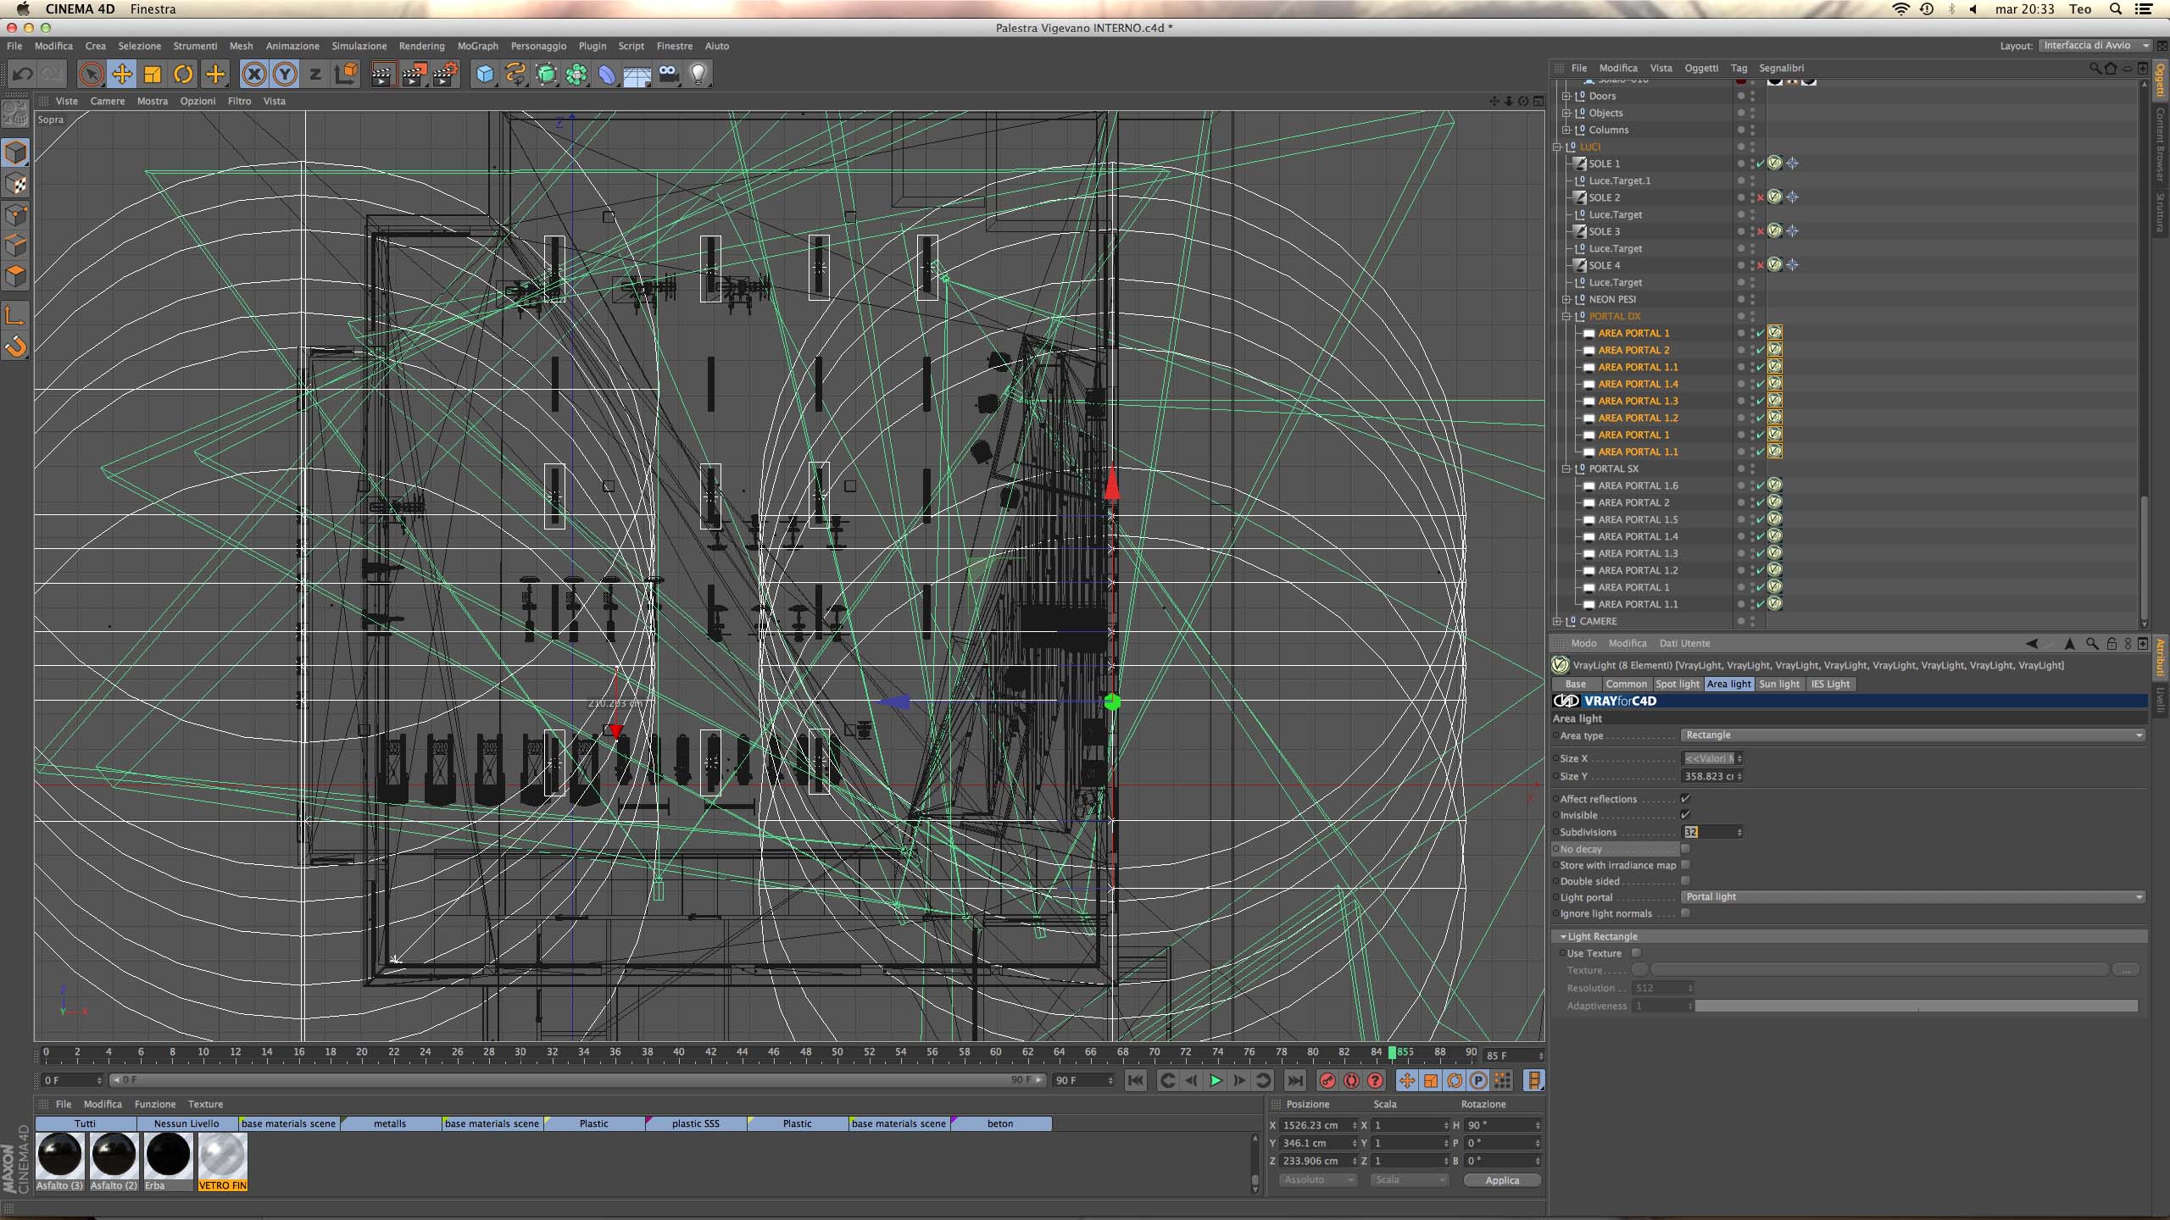Click the Applica button
The image size is (2170, 1220).
point(1501,1180)
